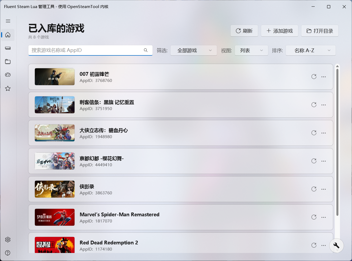352x261 pixels.
Task: Click the game list vertical scrollbar
Action: 338,142
